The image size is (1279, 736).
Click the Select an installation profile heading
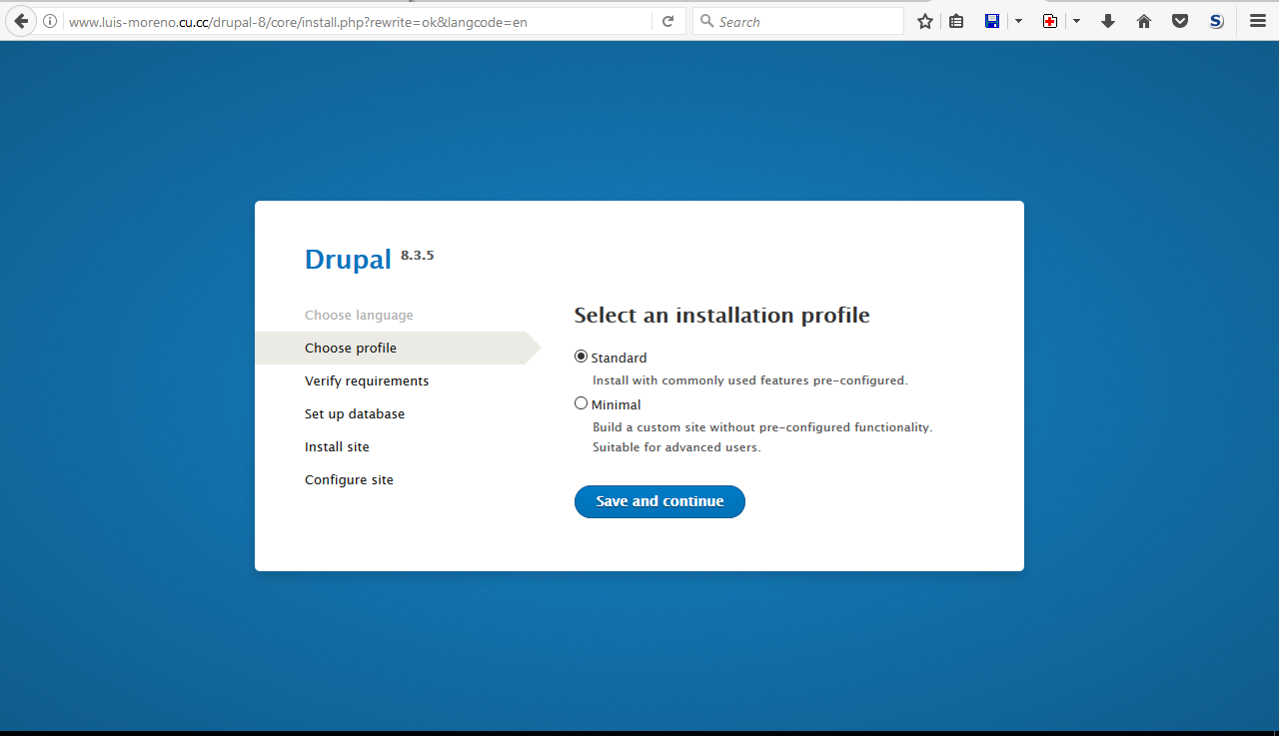pos(721,316)
